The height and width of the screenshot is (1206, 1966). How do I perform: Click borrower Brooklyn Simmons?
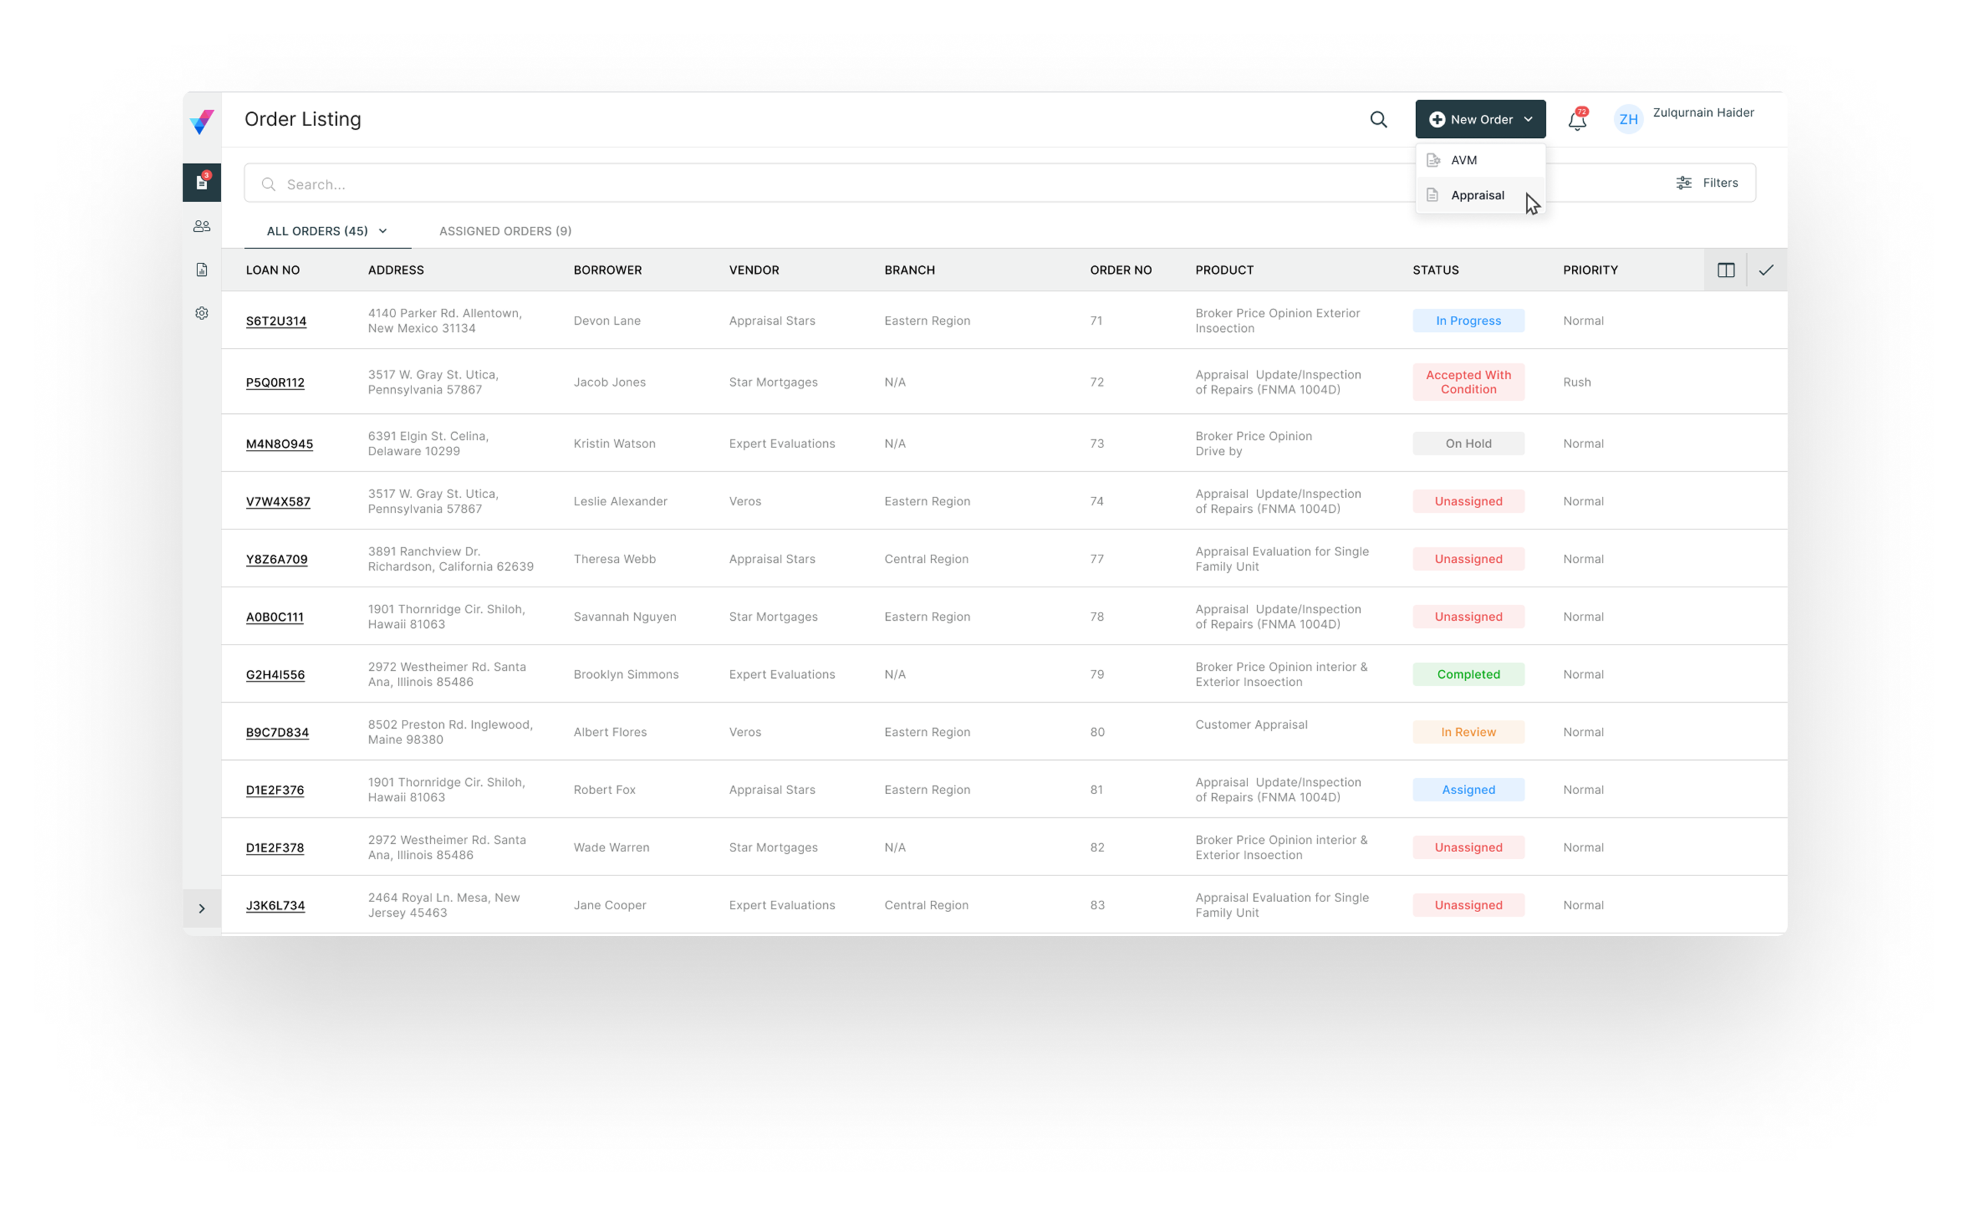(x=625, y=675)
